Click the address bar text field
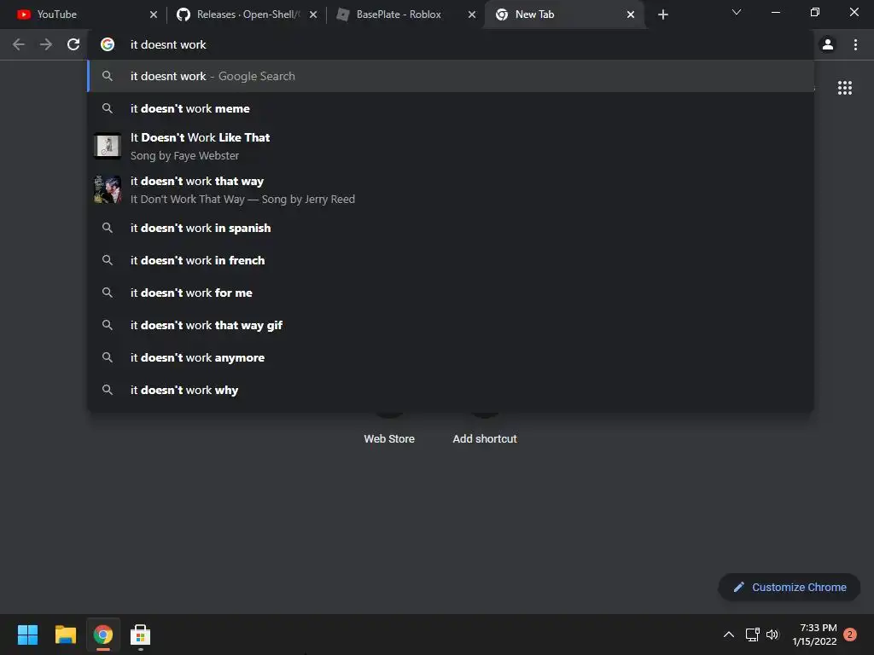Screen dimensions: 874x655 451,44
